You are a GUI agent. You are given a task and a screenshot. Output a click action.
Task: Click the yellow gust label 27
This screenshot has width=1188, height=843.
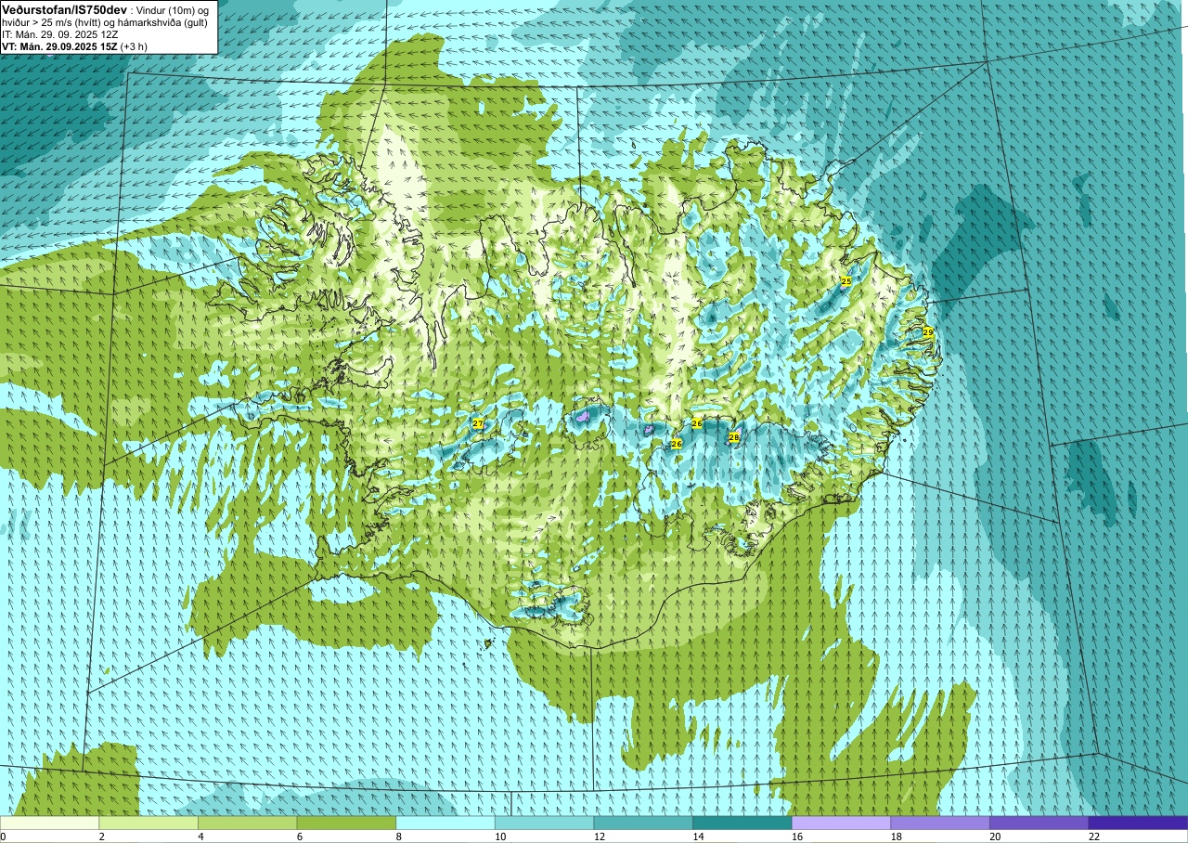point(478,423)
